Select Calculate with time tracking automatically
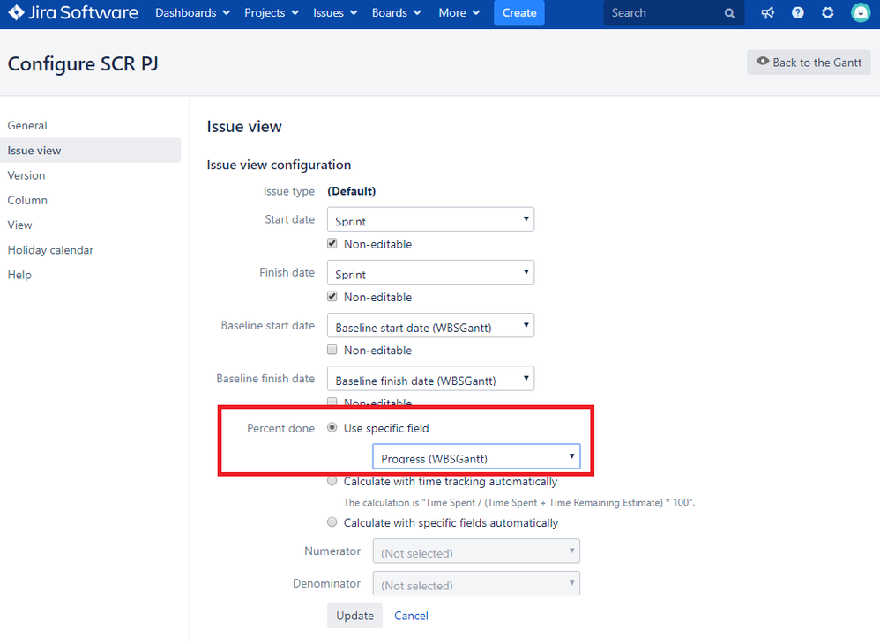 tap(332, 481)
